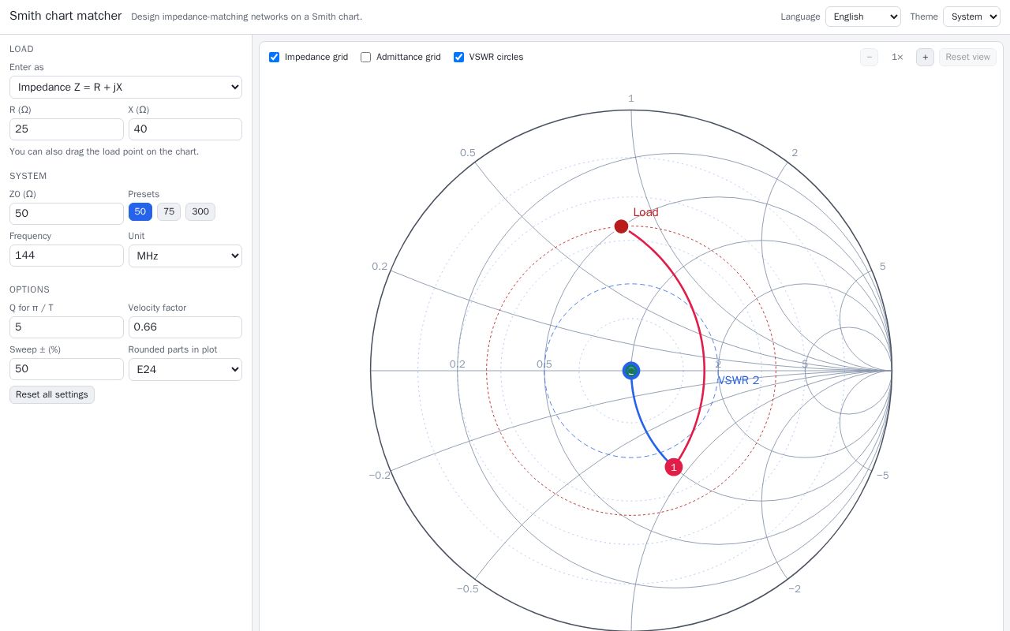Viewport: 1010px width, 631px height.
Task: Click the 'Load' label on chart
Action: (645, 212)
